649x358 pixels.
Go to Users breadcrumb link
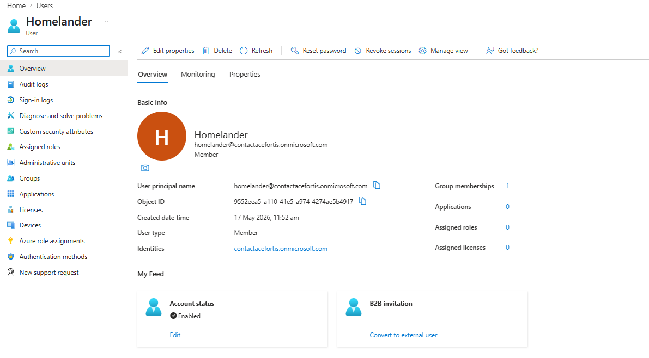[44, 6]
